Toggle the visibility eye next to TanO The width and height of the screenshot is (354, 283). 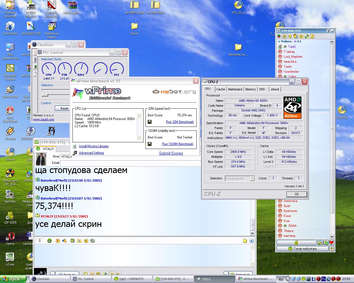(x=285, y=47)
